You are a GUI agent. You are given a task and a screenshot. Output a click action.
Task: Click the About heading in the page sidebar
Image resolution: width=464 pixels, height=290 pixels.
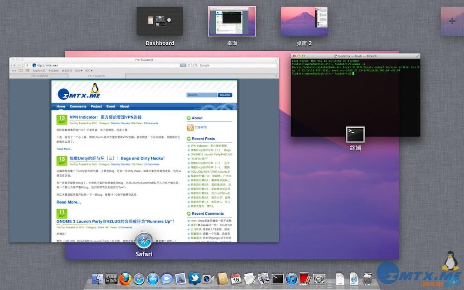tap(197, 118)
